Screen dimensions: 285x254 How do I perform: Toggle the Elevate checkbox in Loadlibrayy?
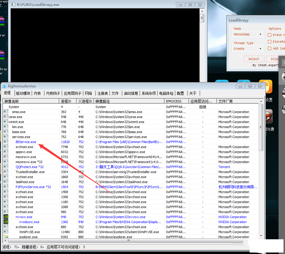click(270, 41)
